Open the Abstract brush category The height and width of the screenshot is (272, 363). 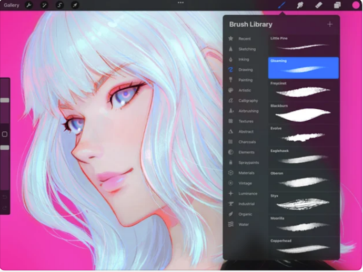pyautogui.click(x=245, y=131)
